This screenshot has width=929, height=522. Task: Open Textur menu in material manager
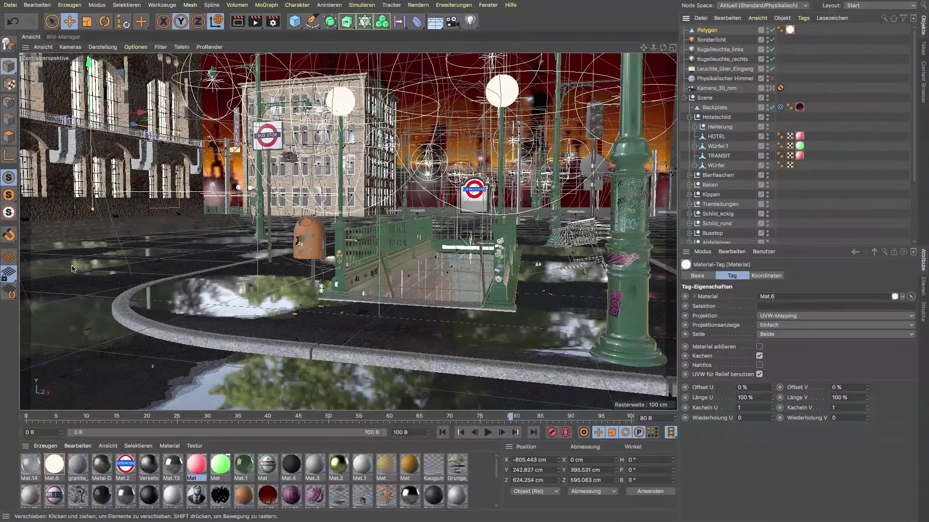tap(195, 446)
